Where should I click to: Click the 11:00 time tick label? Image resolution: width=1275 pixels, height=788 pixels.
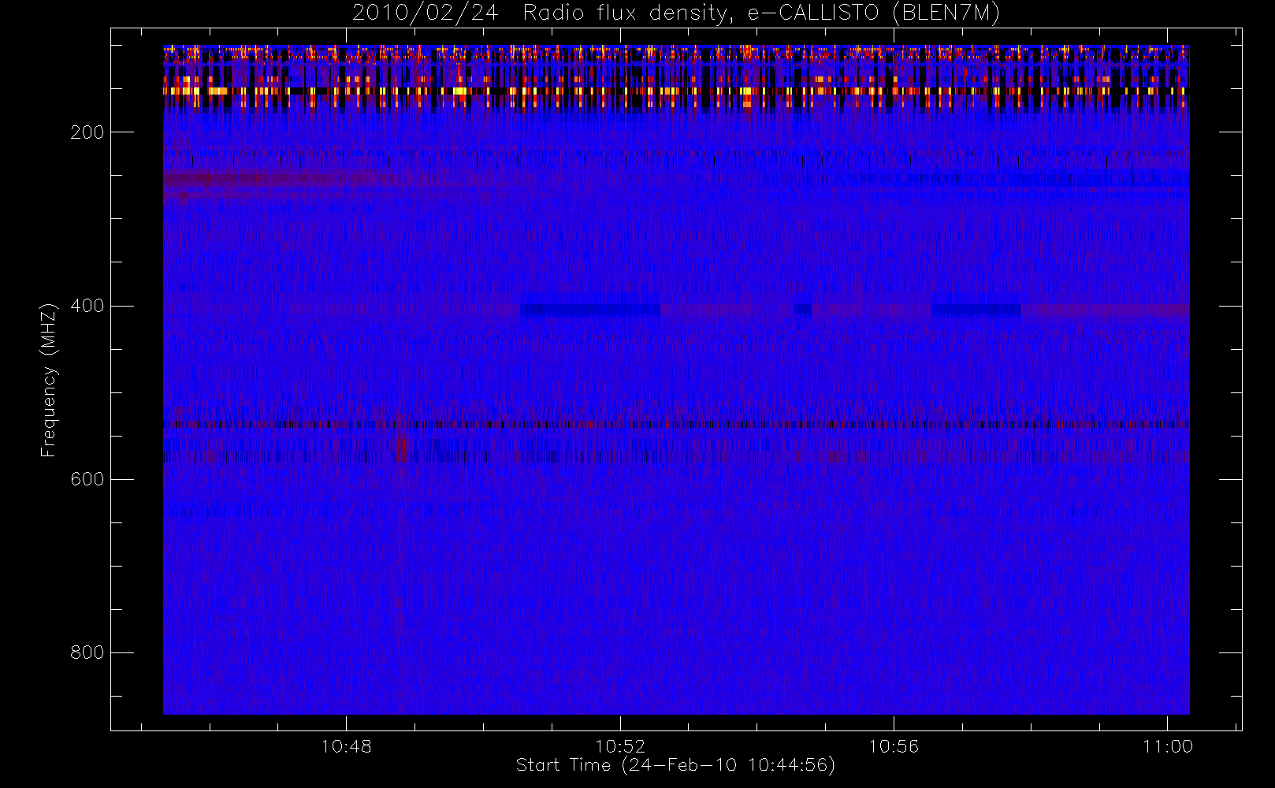(x=1168, y=746)
